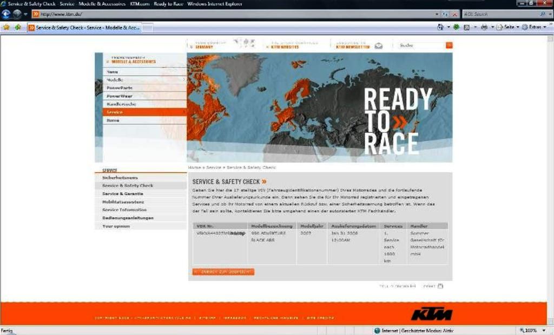Select PowerParts in the left menu
Screen dimensions: 554x335
(x=120, y=88)
